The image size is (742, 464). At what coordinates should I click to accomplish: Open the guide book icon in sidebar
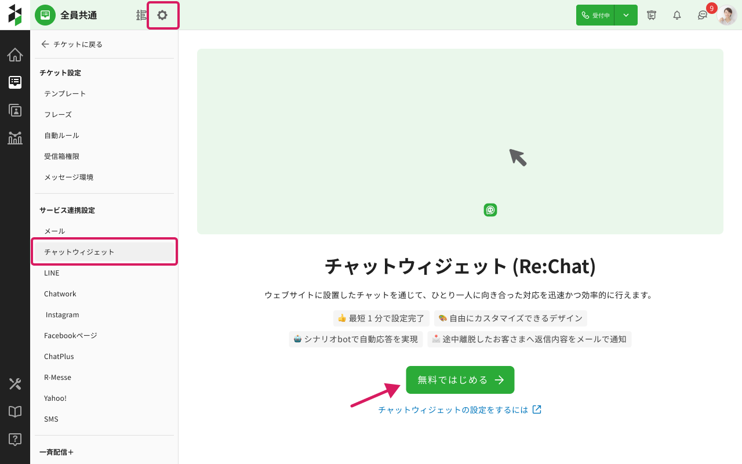coord(15,412)
